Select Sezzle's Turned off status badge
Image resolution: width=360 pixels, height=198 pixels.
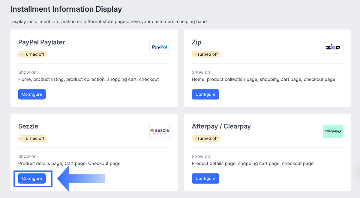tap(33, 138)
